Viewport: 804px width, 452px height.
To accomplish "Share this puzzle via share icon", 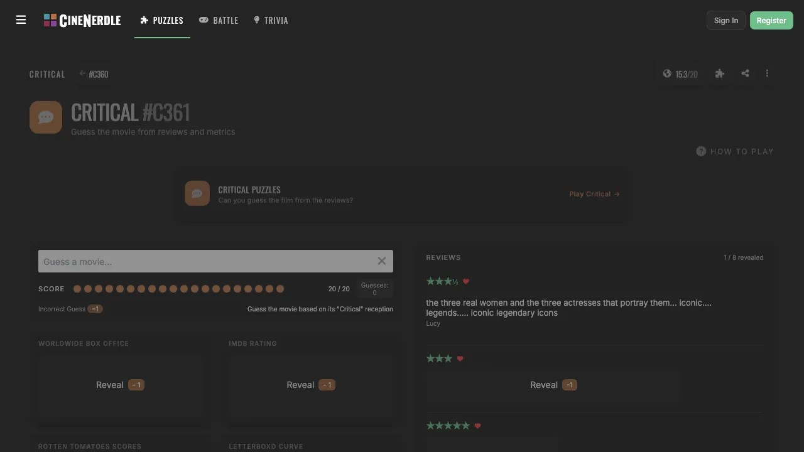I will [x=745, y=73].
